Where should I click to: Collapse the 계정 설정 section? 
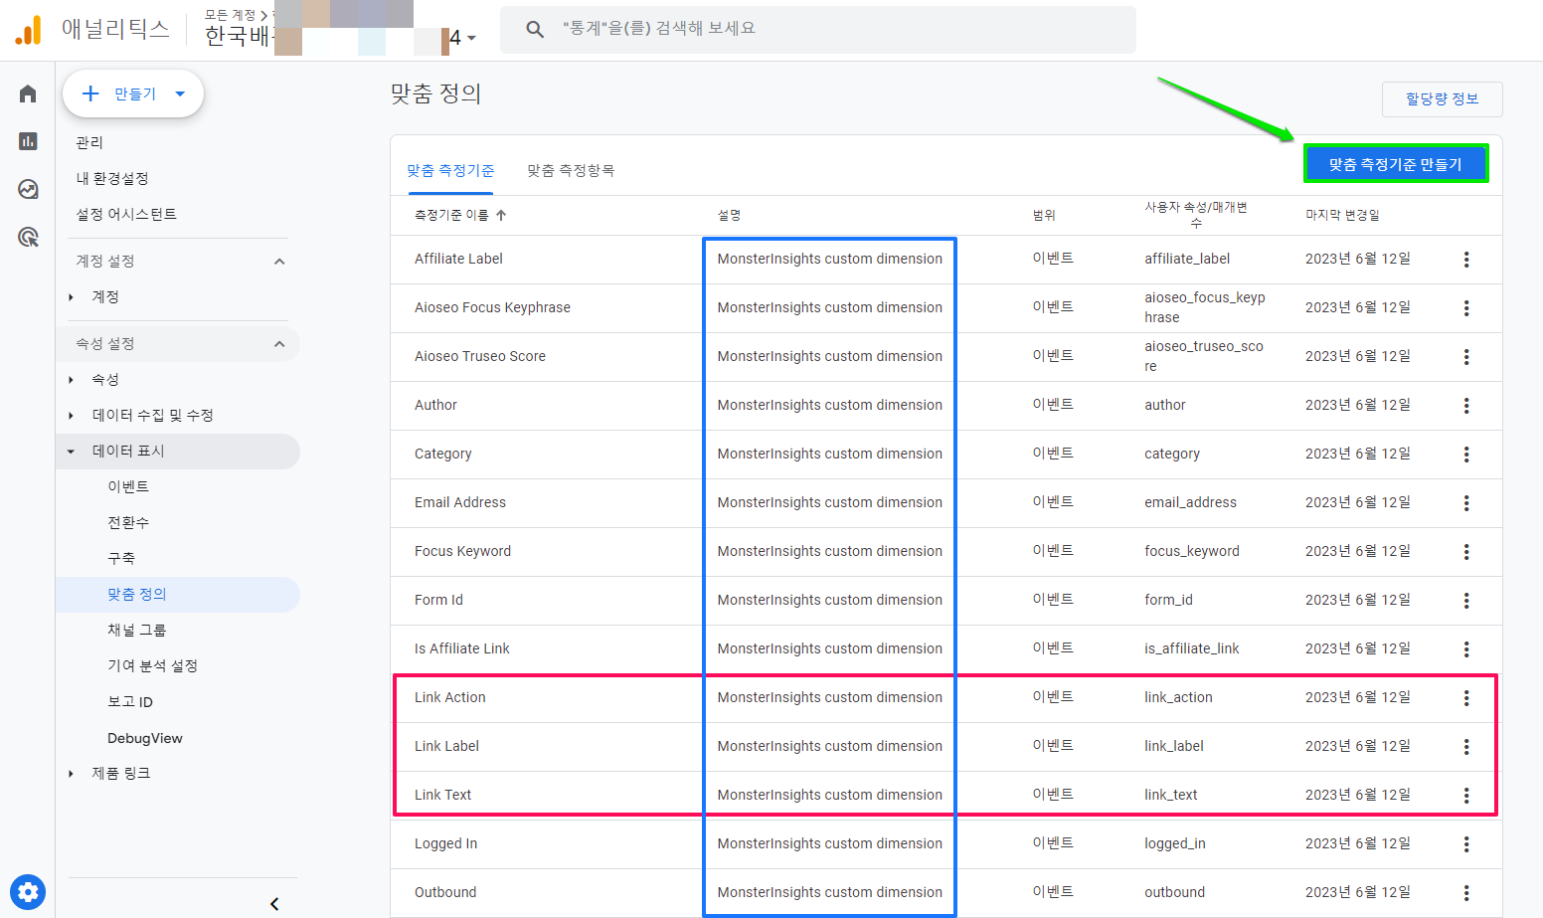[x=279, y=262]
